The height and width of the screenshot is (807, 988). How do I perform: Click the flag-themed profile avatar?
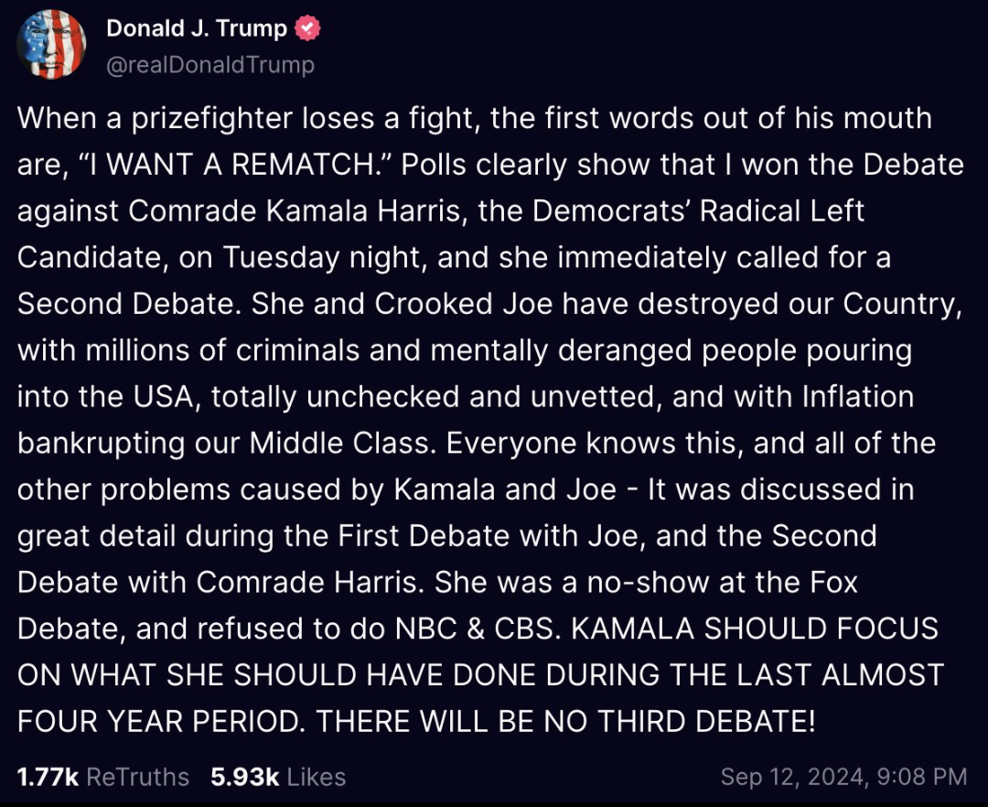pos(51,46)
